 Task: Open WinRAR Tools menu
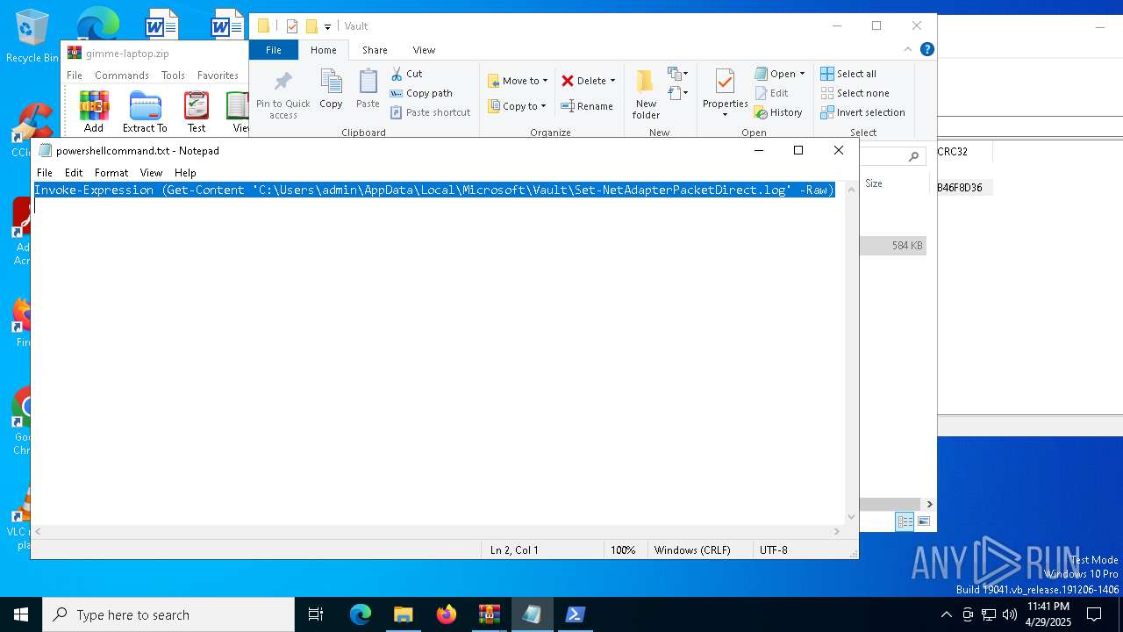[173, 75]
